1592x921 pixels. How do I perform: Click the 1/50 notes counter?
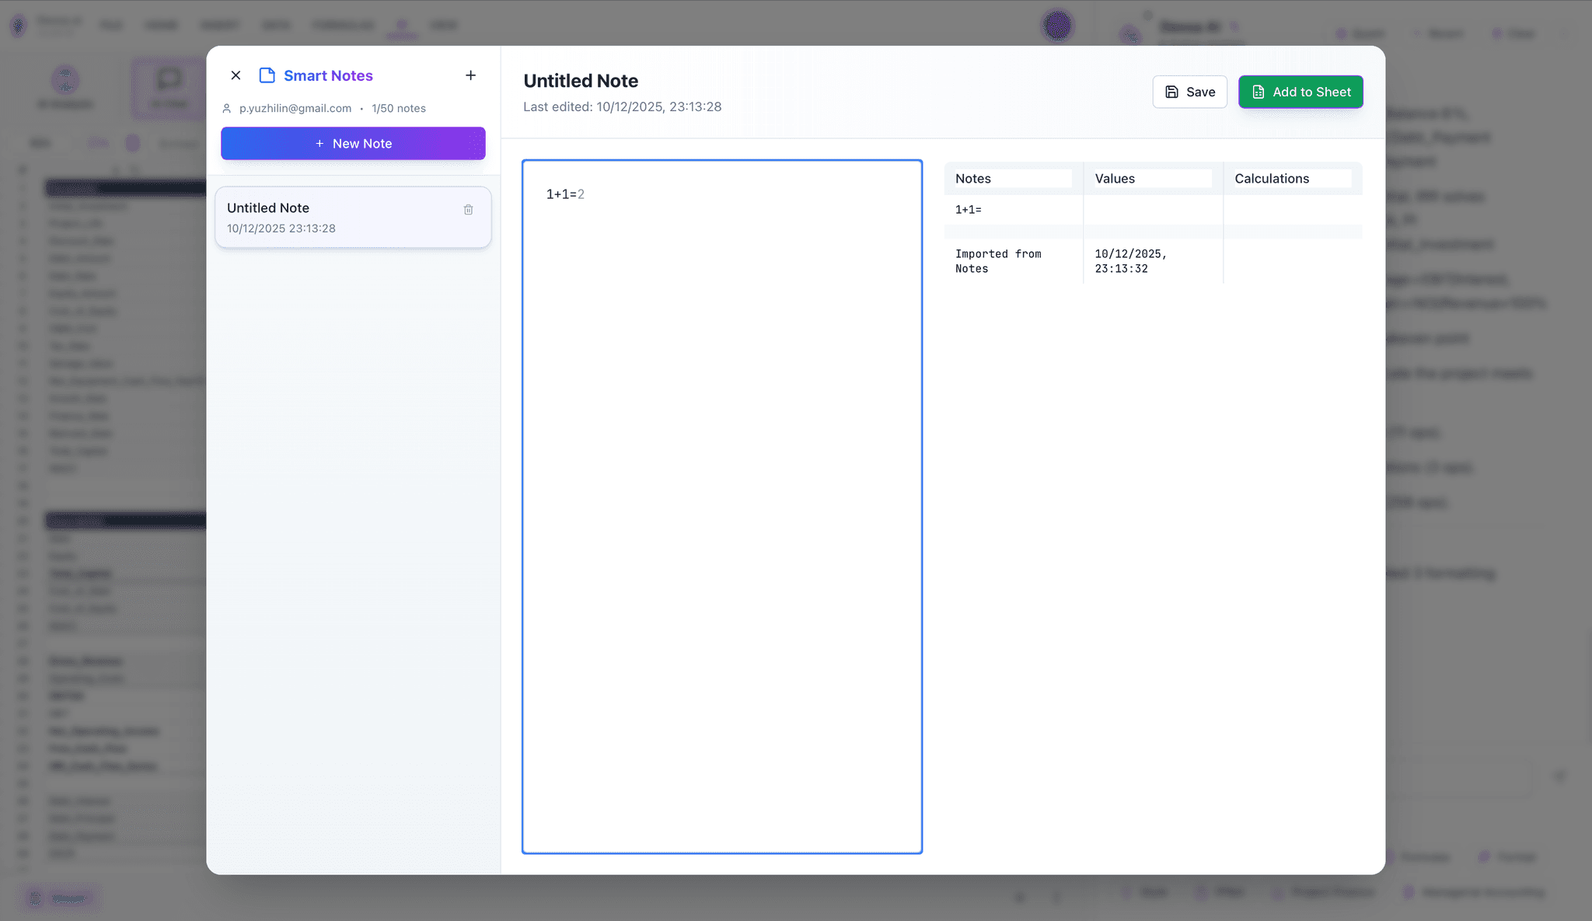click(x=399, y=109)
